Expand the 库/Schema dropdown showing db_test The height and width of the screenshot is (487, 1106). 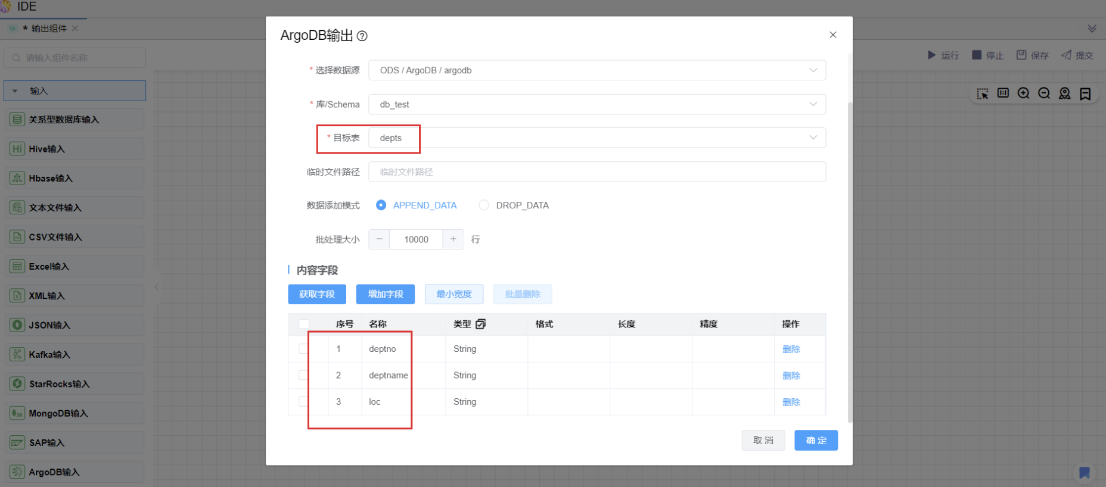pos(597,104)
